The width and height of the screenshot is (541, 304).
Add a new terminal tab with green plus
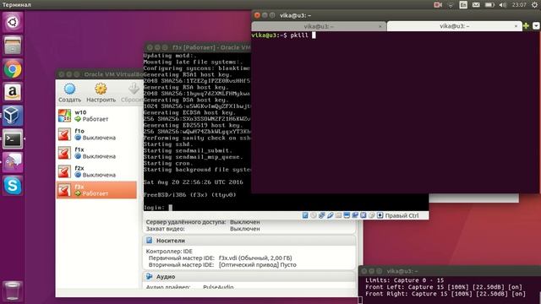[526, 26]
